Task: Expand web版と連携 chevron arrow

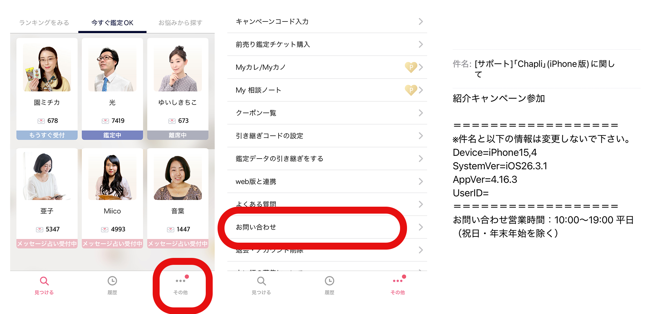Action: 421,181
